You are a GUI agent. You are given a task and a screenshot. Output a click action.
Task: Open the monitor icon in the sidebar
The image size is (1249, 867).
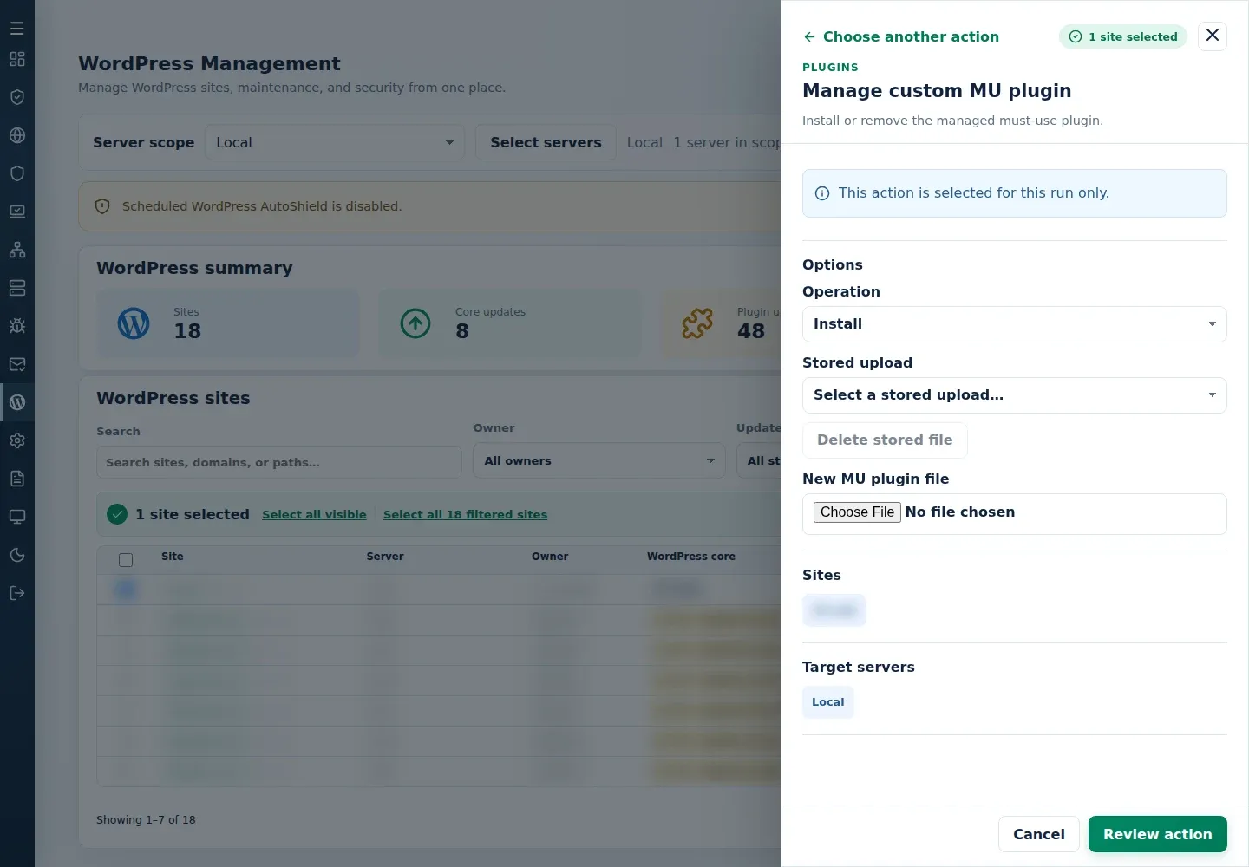click(17, 517)
